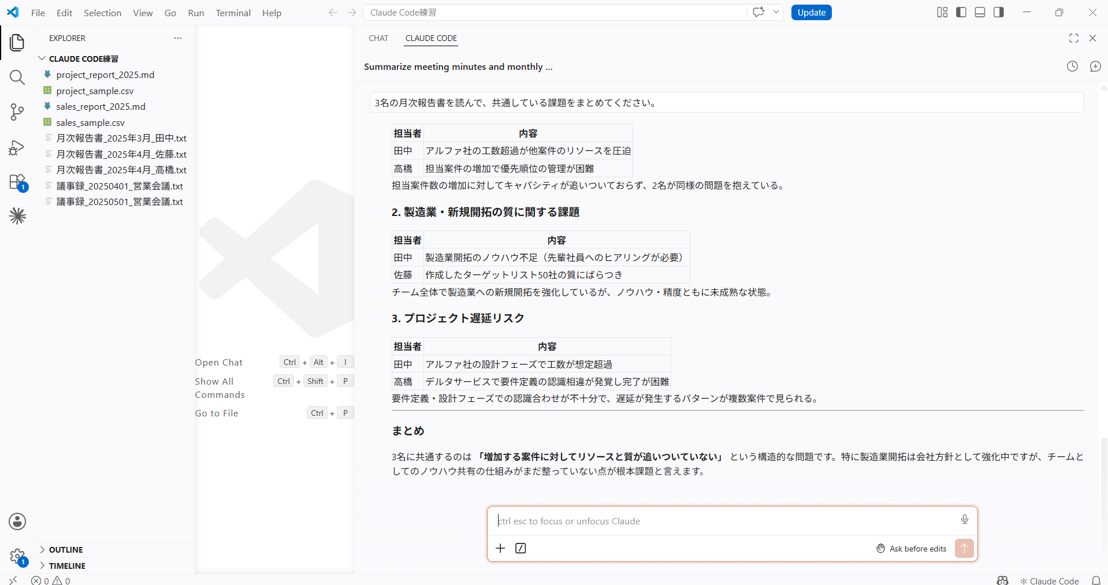Open the File menu

38,13
